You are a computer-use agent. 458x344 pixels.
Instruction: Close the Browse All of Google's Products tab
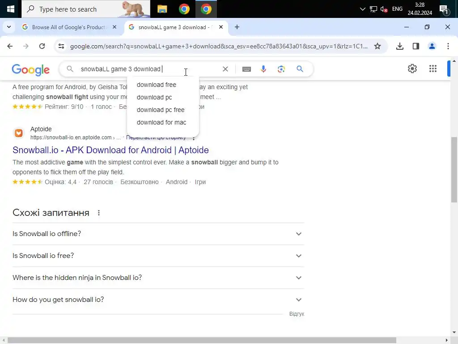click(x=114, y=27)
